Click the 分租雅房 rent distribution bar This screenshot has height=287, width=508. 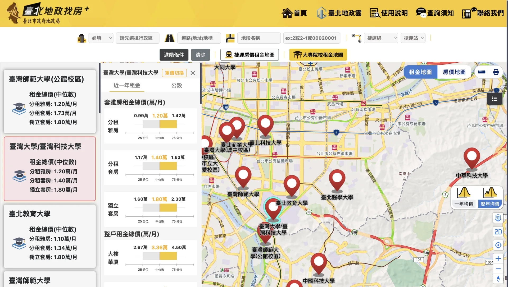point(160,124)
